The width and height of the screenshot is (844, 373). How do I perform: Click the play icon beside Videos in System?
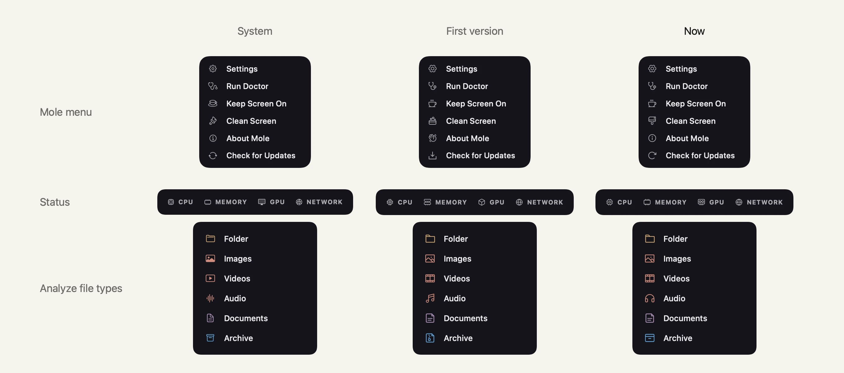click(210, 278)
